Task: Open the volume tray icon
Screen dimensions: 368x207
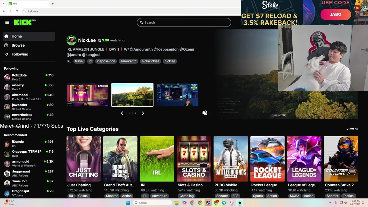Action: (x=346, y=203)
